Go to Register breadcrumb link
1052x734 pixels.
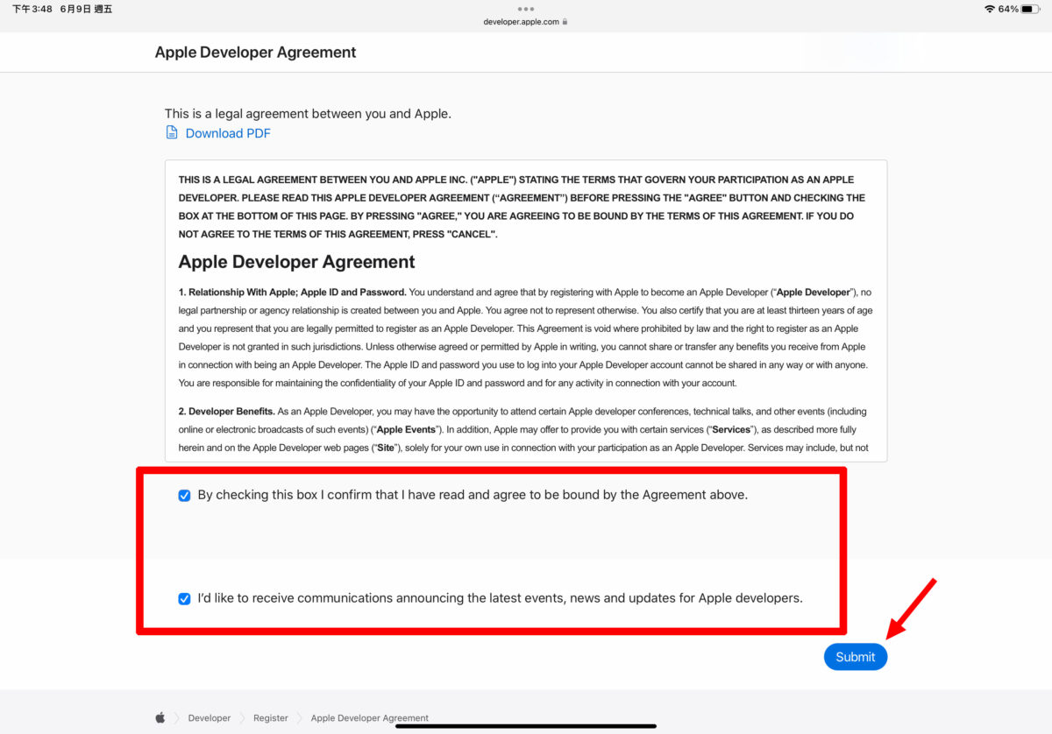coord(271,718)
